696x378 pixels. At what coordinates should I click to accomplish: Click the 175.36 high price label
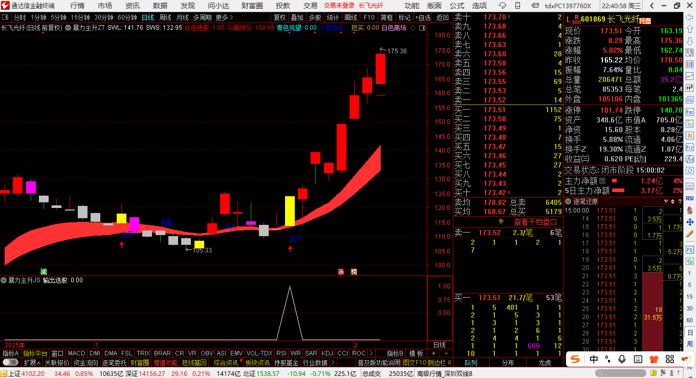[x=397, y=51]
